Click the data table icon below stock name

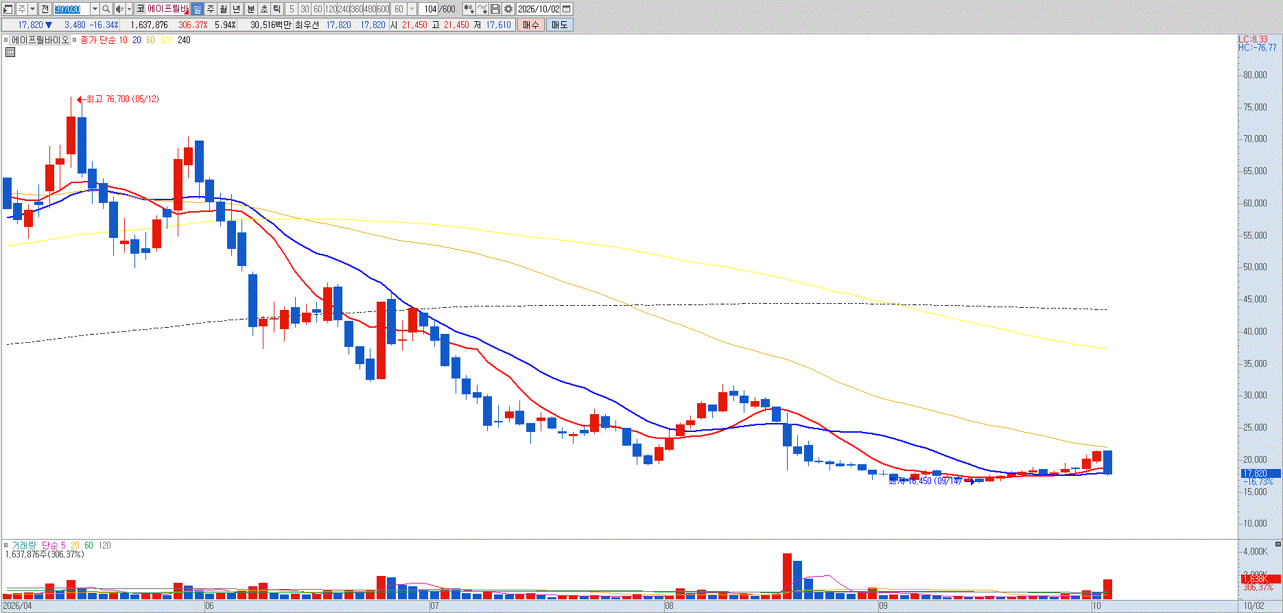click(x=10, y=51)
